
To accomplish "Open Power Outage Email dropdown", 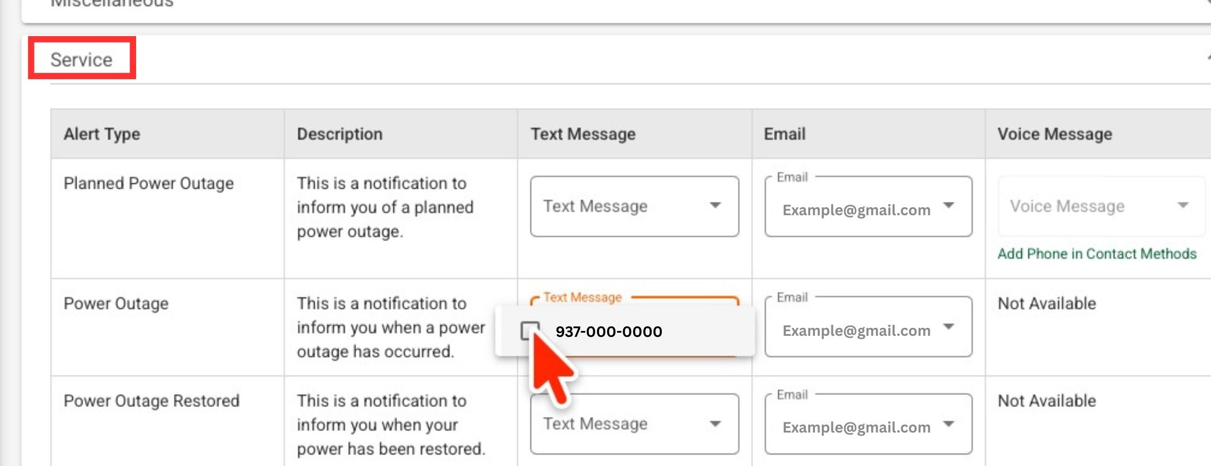I will [x=868, y=326].
